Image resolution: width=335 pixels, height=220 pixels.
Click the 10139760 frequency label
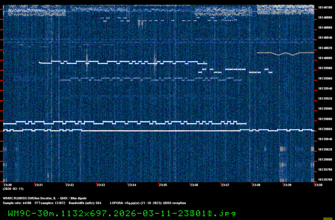coord(325,180)
